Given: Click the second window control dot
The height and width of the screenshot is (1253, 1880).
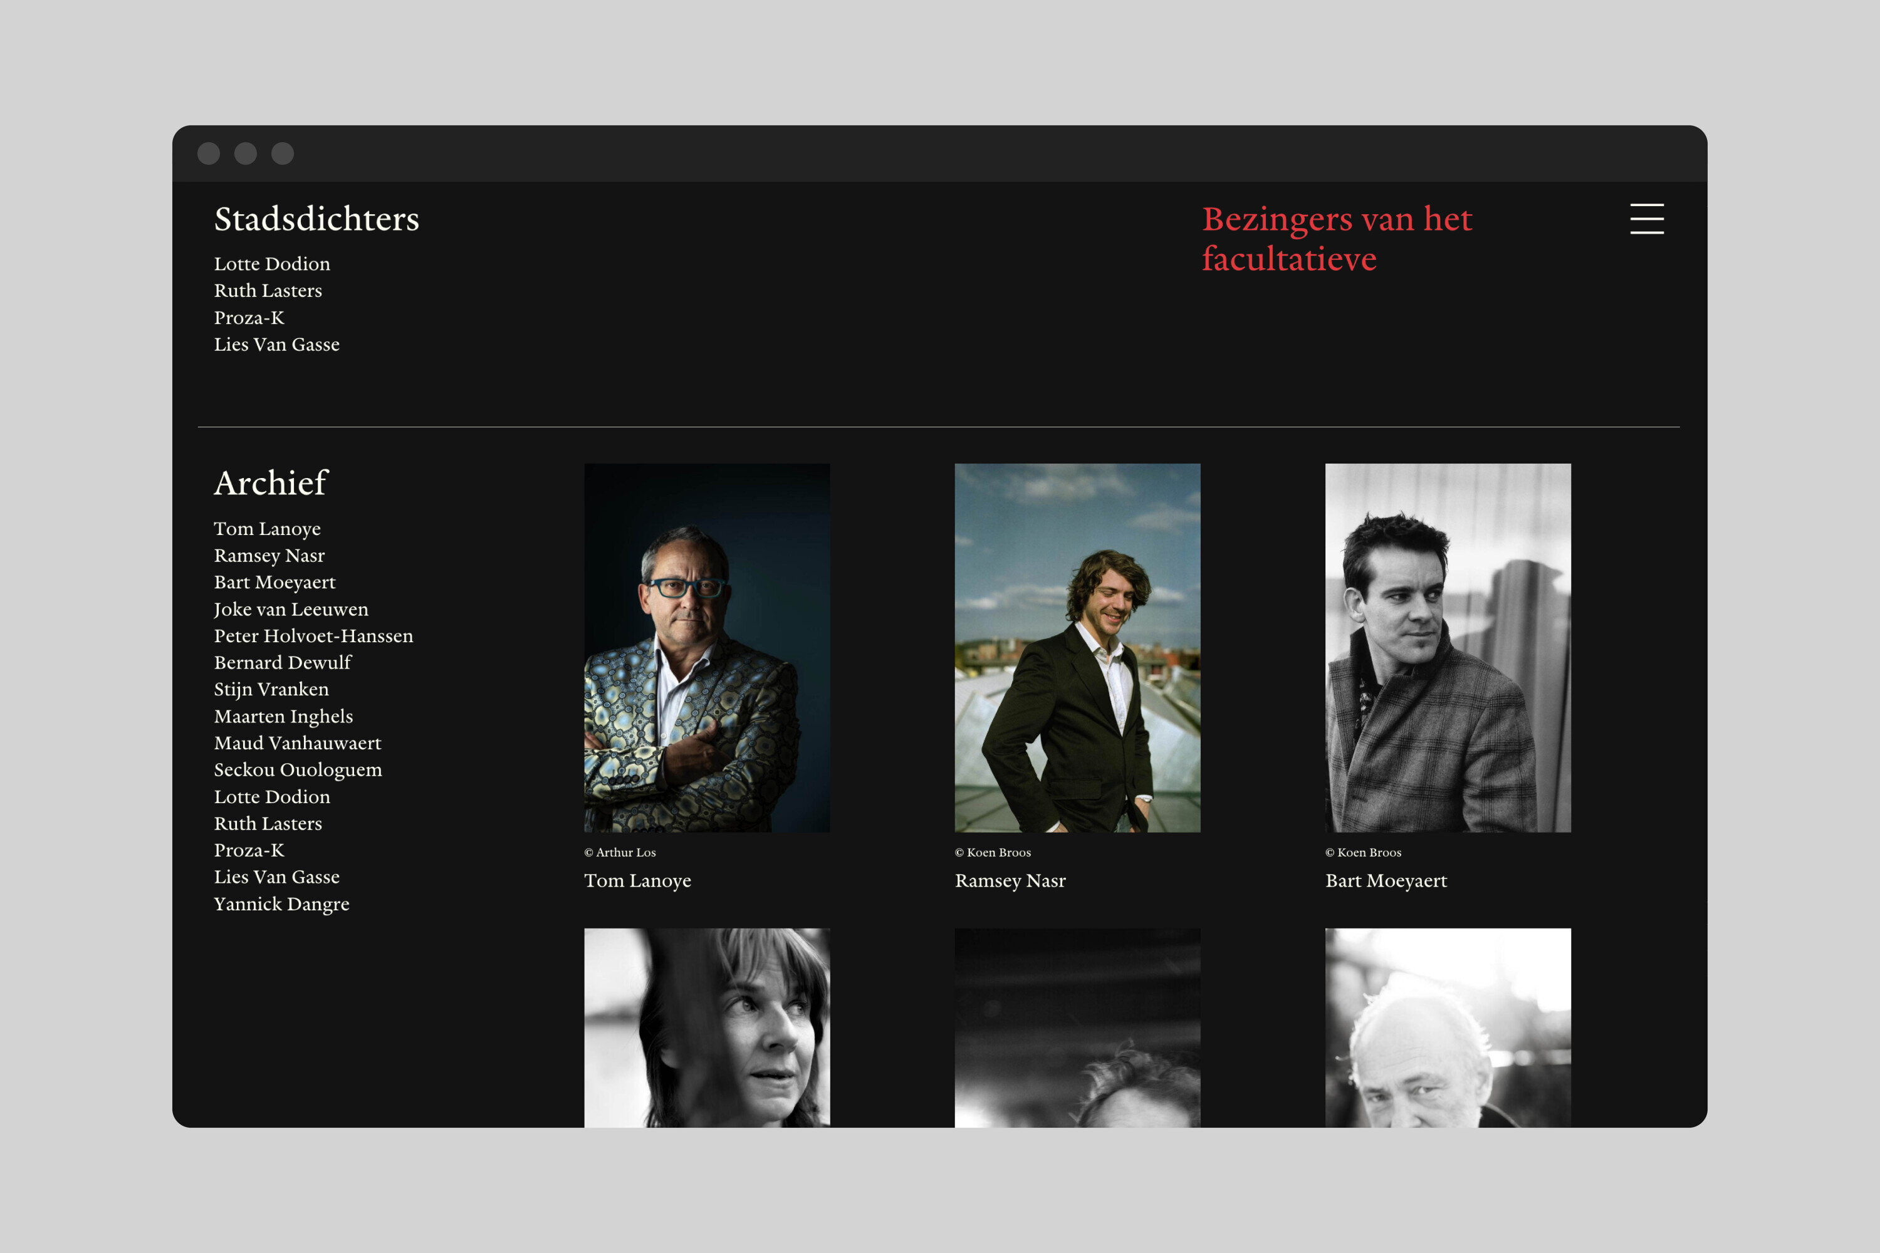Looking at the screenshot, I should click(x=246, y=153).
